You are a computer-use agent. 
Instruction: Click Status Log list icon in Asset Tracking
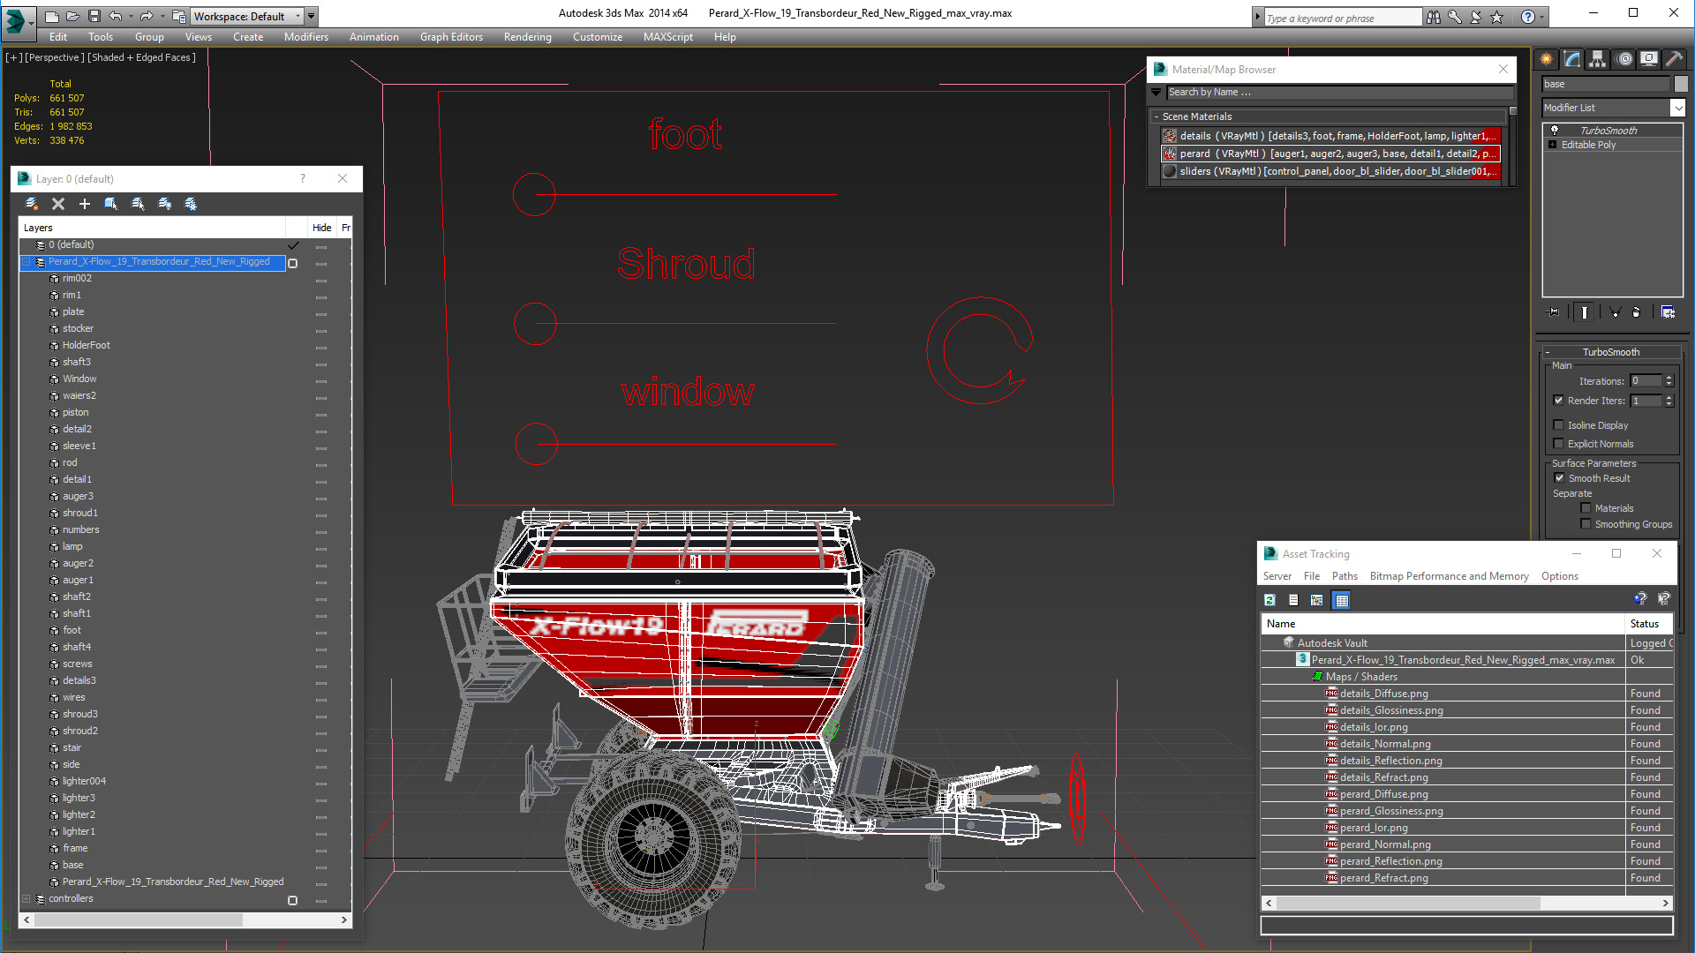click(1293, 600)
